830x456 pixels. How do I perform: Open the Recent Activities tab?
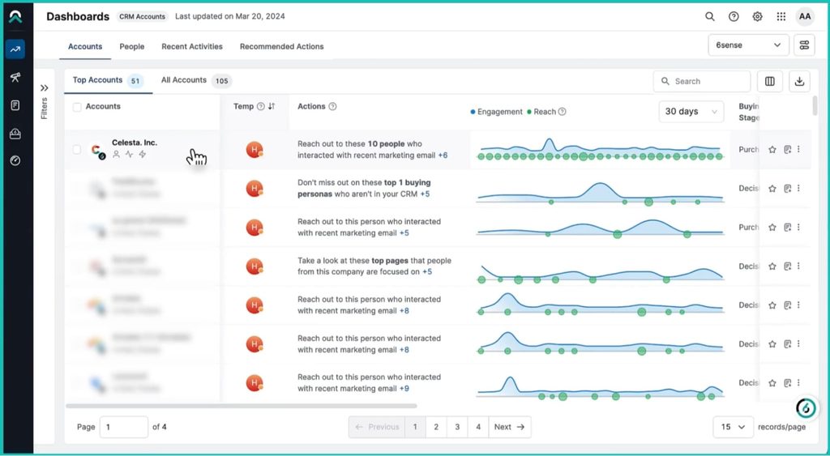pyautogui.click(x=192, y=46)
